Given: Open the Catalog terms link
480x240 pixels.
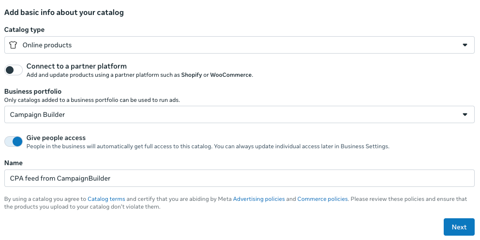Looking at the screenshot, I should point(106,199).
